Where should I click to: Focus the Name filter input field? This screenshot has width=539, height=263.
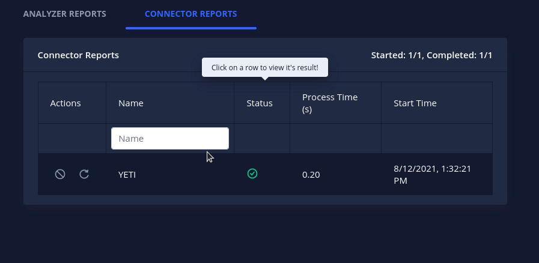point(170,138)
